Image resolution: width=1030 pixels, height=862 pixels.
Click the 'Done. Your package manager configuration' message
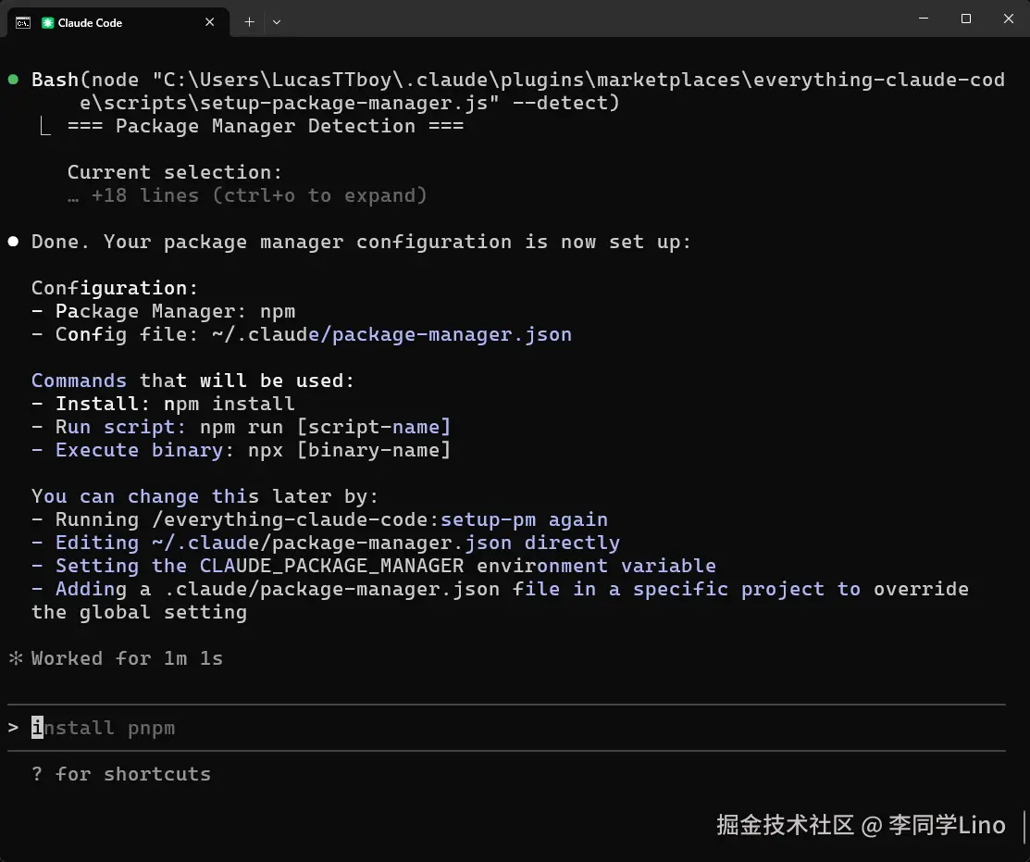point(361,242)
